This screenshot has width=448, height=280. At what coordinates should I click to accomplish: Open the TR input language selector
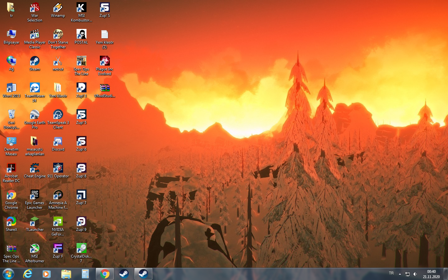pos(391,273)
